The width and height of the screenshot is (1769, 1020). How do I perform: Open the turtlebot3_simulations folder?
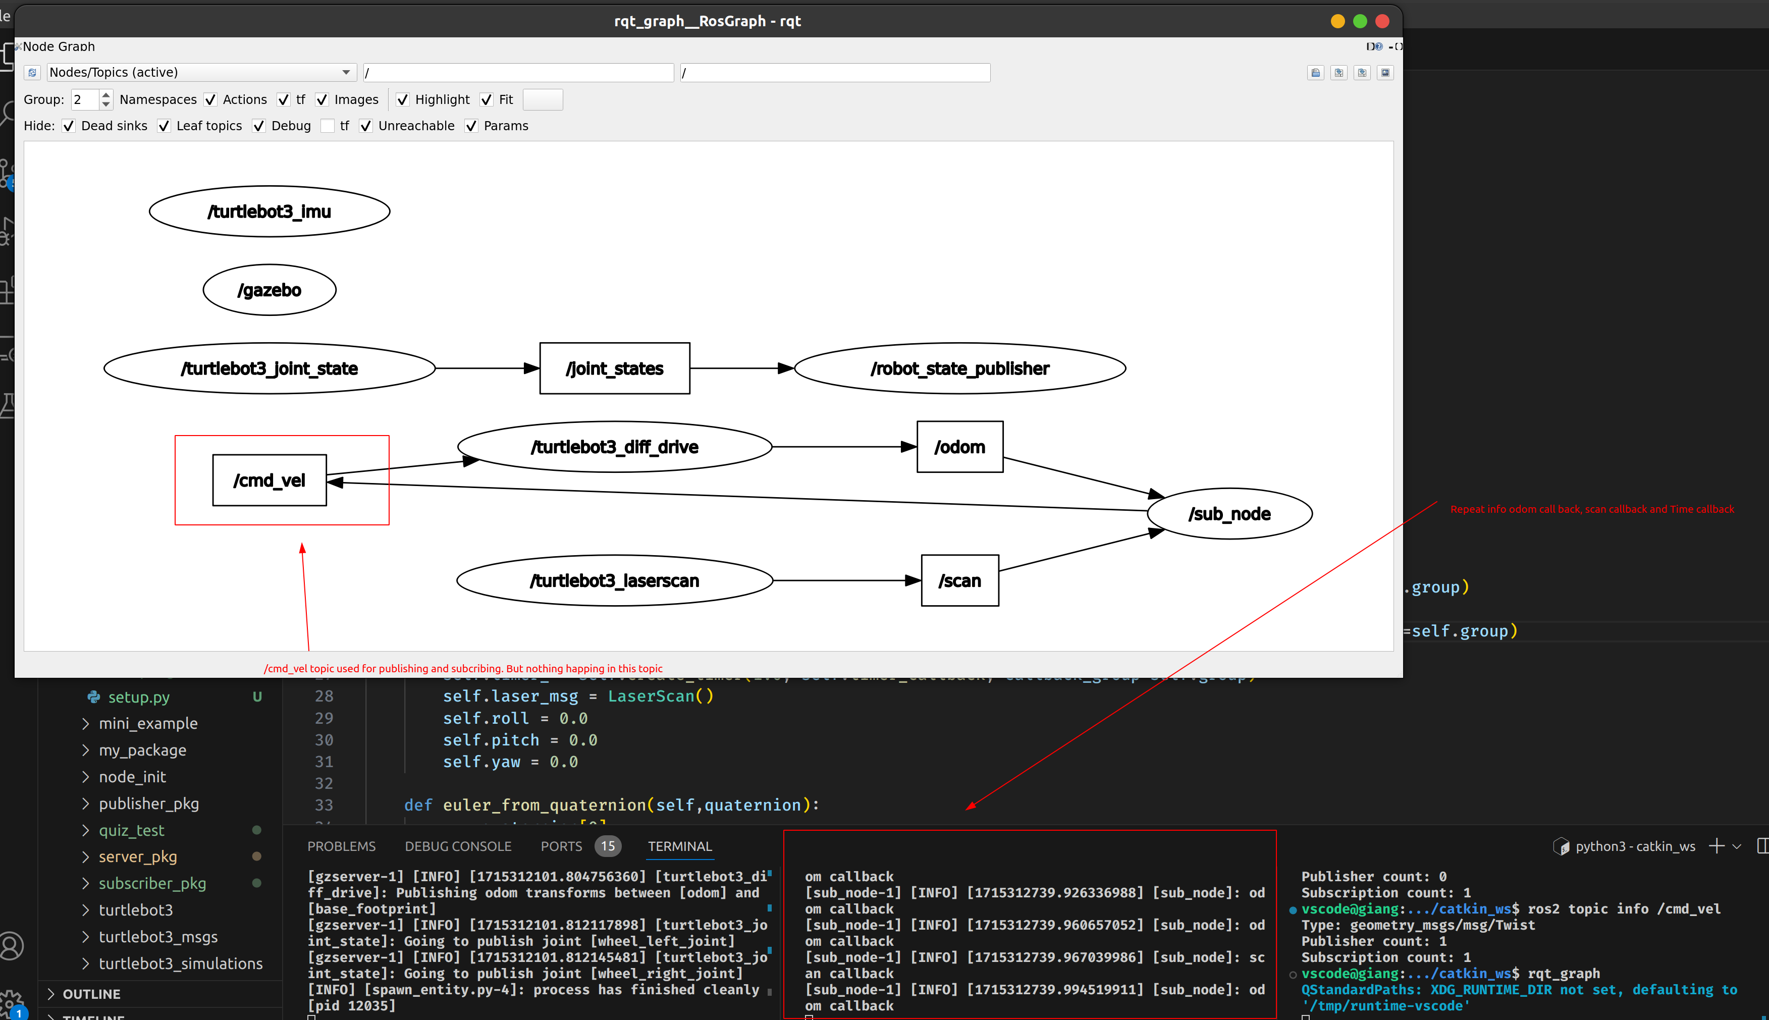[181, 963]
